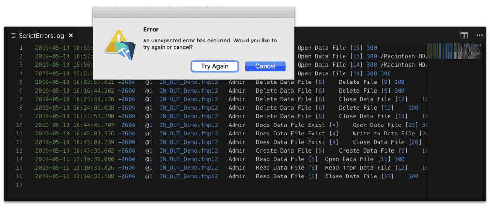Click IN_OUT_Demo.fmp12 on line 8
Image resolution: width=490 pixels, height=218 pixels.
tap(189, 108)
